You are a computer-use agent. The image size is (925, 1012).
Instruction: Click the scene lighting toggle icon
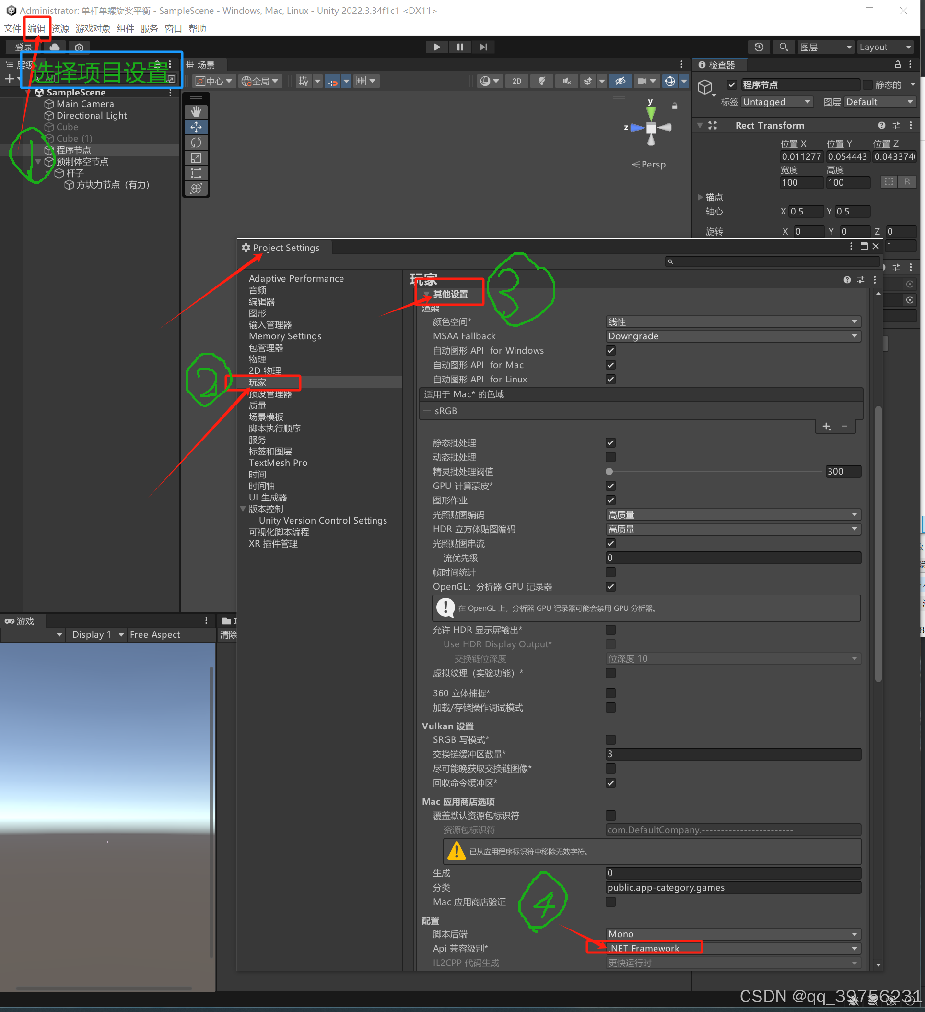point(542,81)
